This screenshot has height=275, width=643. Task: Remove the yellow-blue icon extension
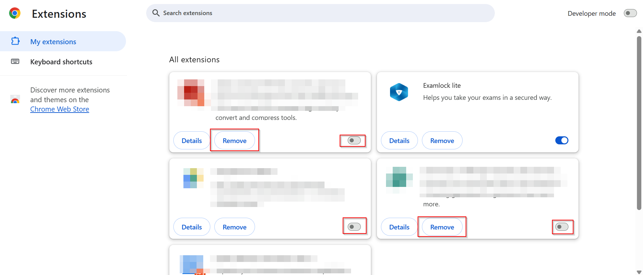coord(234,227)
